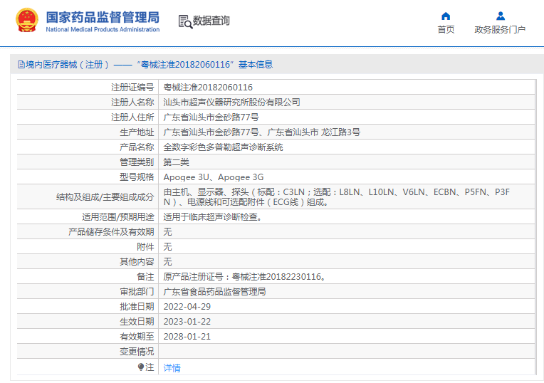Viewport: 544px width, 383px height.
Task: Click approval date 2022-04-29
Action: tap(187, 307)
